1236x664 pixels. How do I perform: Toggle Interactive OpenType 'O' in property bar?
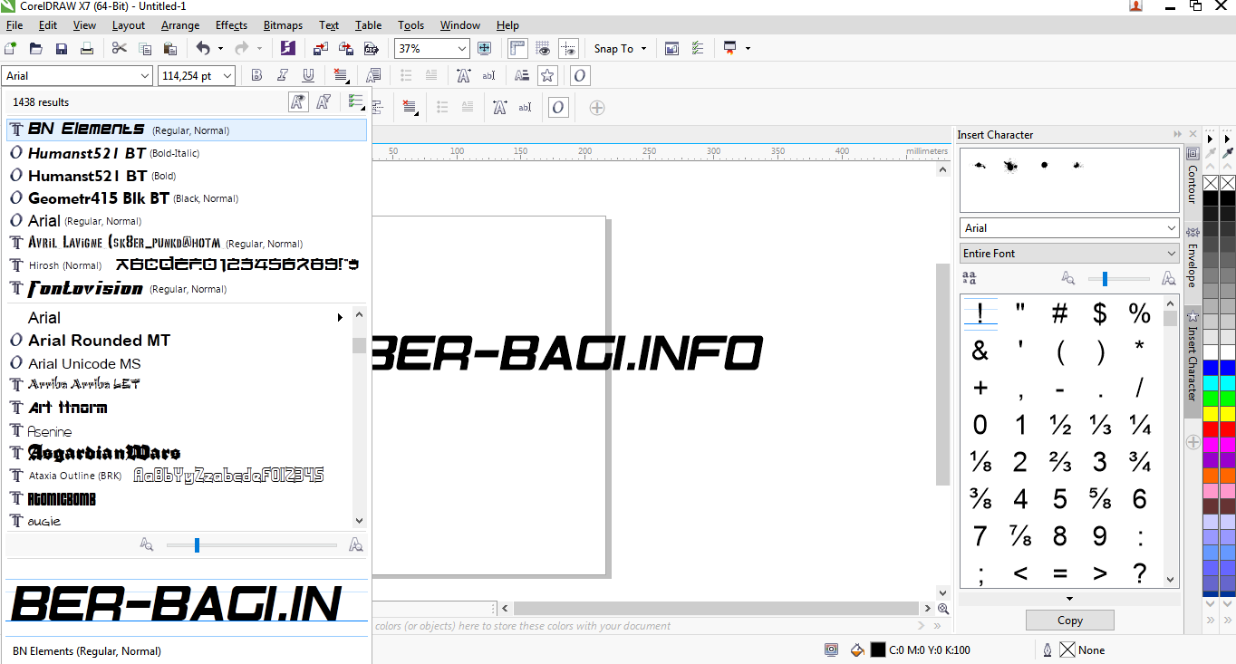tap(580, 75)
